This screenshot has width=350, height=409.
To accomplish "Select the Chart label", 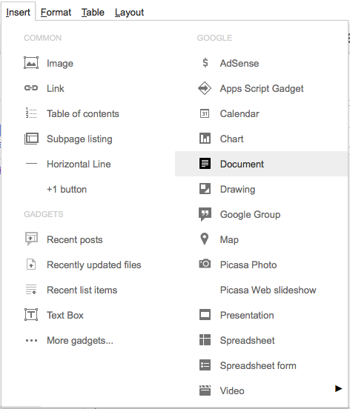I will 231,139.
